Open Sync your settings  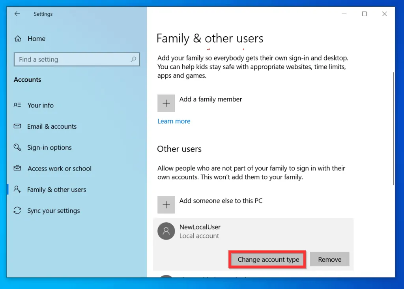[x=54, y=210]
